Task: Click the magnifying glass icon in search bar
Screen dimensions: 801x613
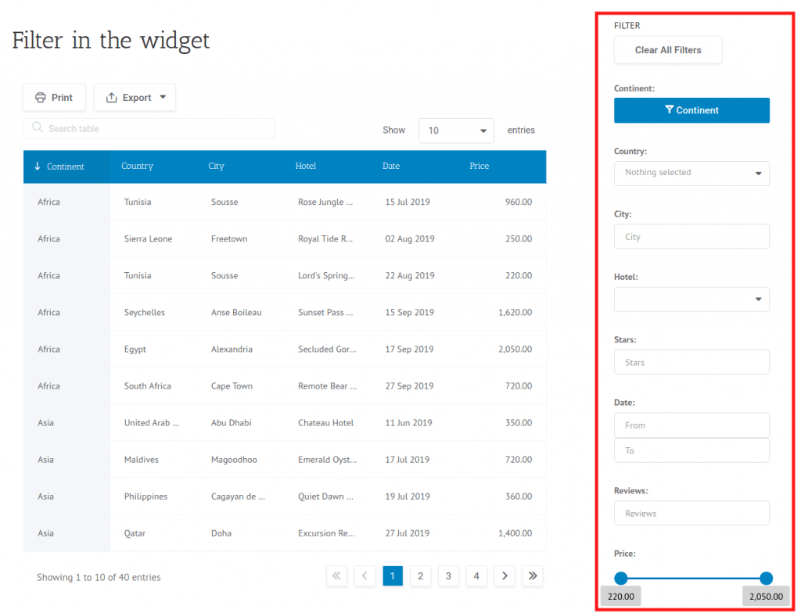Action: click(x=36, y=127)
